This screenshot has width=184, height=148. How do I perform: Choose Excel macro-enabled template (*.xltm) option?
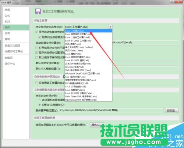coord(88,57)
